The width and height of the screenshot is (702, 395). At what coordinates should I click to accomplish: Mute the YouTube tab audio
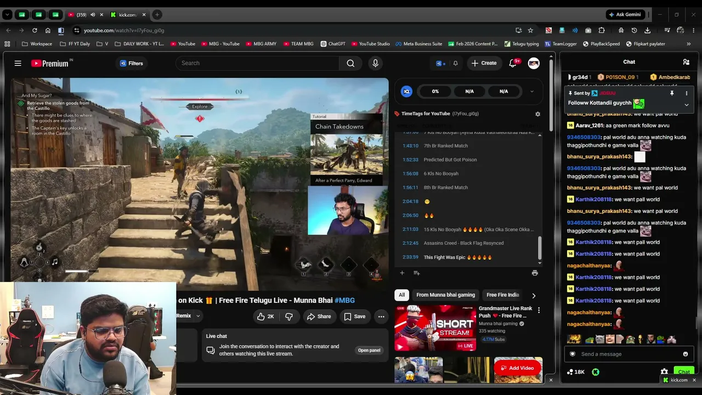(92, 15)
